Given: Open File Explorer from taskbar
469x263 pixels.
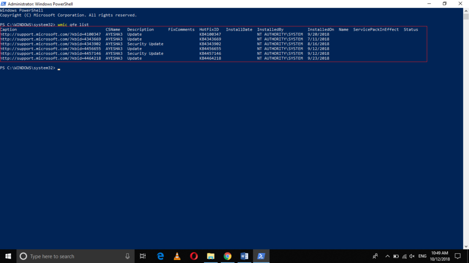Looking at the screenshot, I should coord(210,256).
